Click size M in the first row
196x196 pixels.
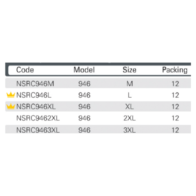(x=130, y=83)
